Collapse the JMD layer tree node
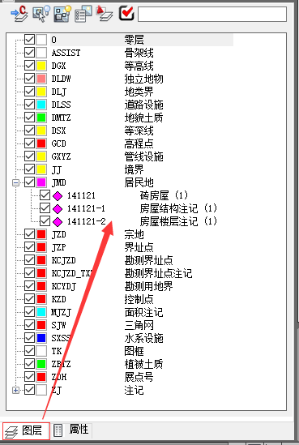The height and width of the screenshot is (445, 299). coord(16,182)
